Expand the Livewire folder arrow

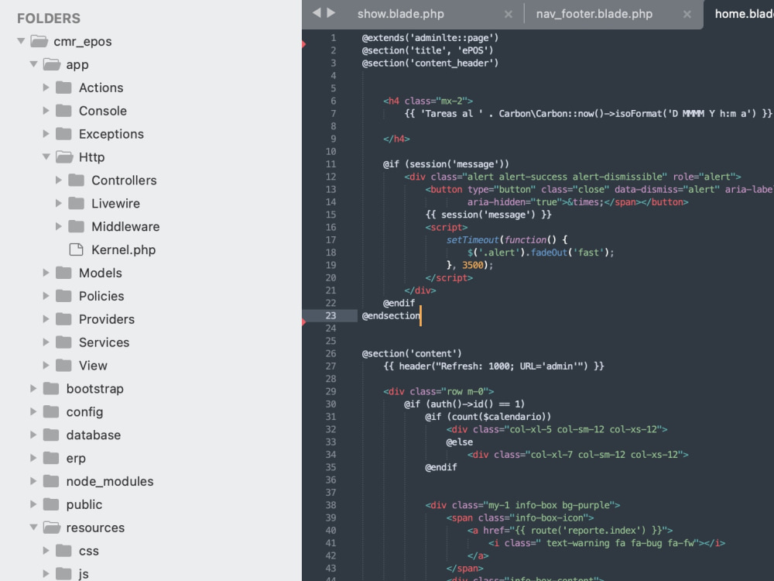(x=59, y=203)
